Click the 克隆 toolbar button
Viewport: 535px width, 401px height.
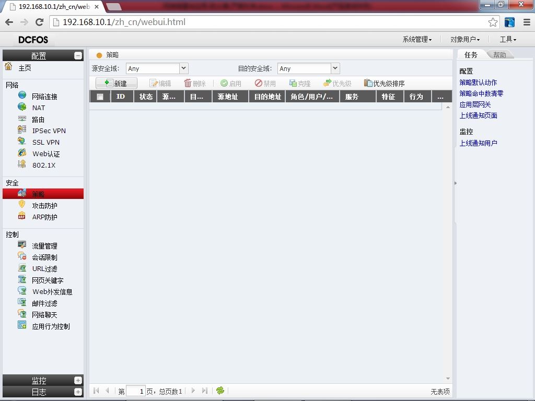click(300, 83)
